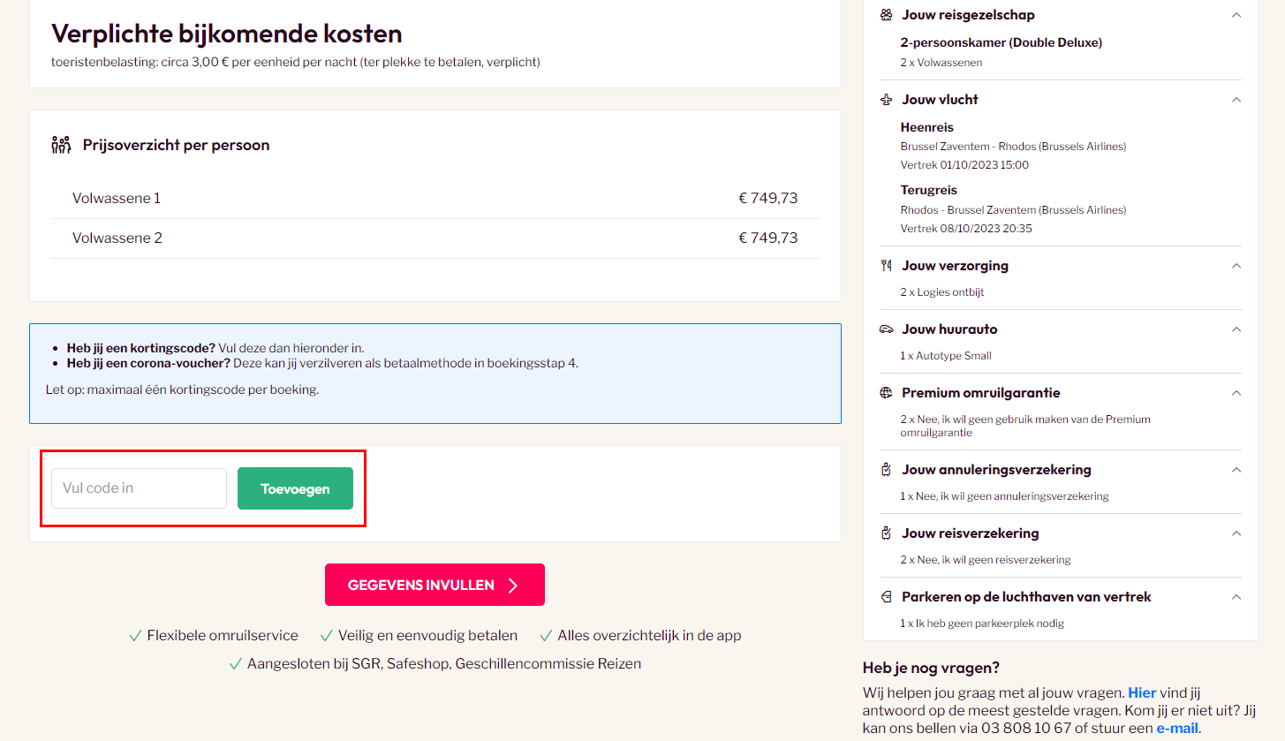Viewport: 1285px width, 741px height.
Task: Collapse the Premium omruilgarantie chevron
Action: (1236, 393)
